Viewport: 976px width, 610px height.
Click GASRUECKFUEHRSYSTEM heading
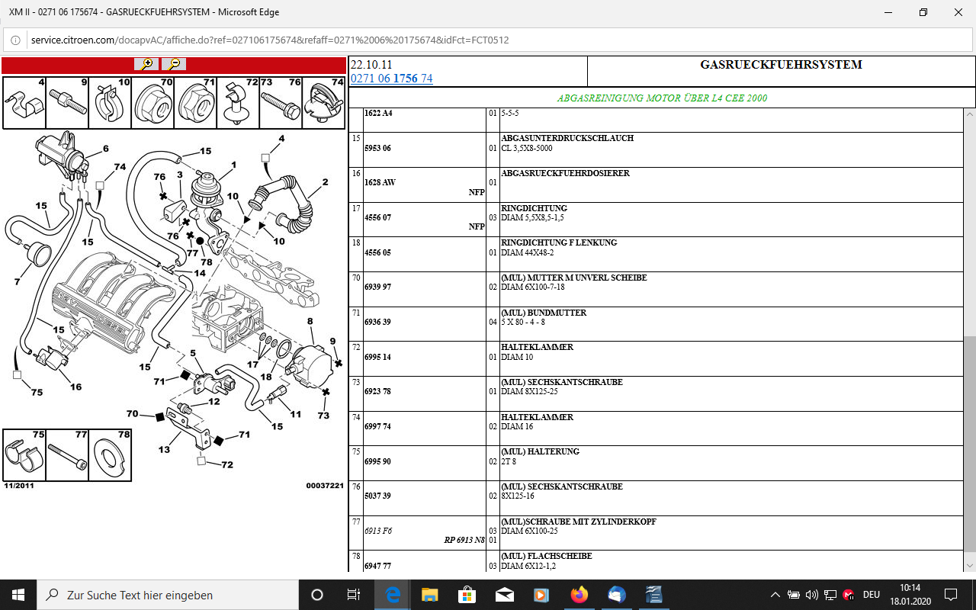[781, 65]
